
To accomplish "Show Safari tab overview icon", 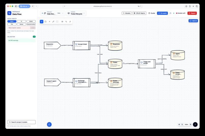I will coord(197,6).
